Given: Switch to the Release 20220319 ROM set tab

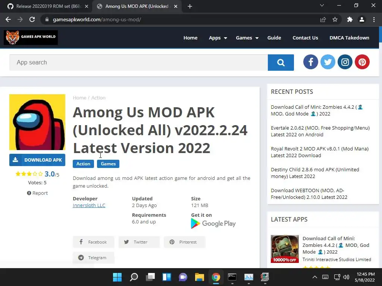Looking at the screenshot, I should pyautogui.click(x=46, y=6).
